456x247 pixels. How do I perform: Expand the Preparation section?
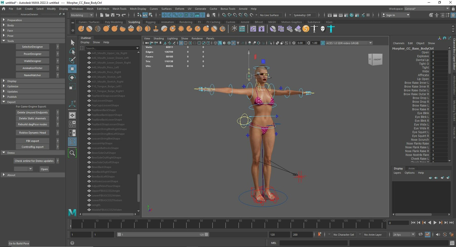tap(33, 20)
